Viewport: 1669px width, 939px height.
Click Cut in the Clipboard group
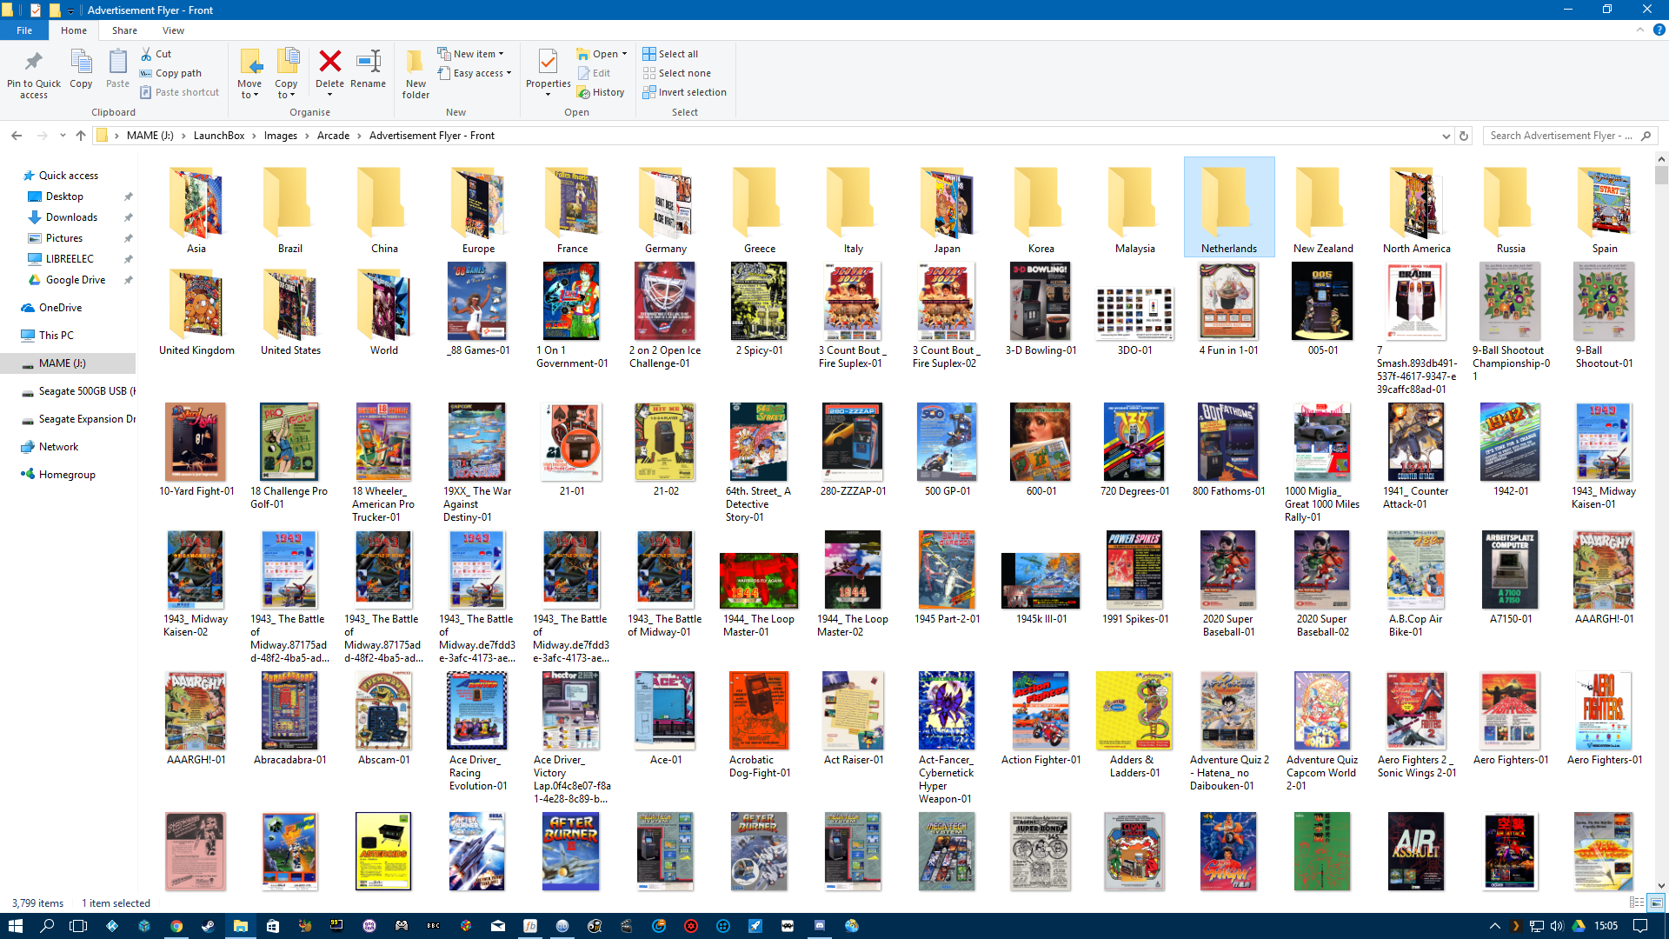[156, 54]
